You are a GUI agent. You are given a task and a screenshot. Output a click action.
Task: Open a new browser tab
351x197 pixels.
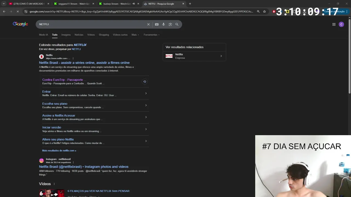pos(190,4)
